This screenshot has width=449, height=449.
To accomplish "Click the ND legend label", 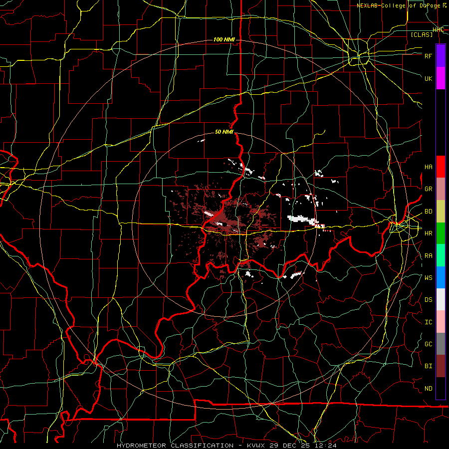I will (x=429, y=388).
